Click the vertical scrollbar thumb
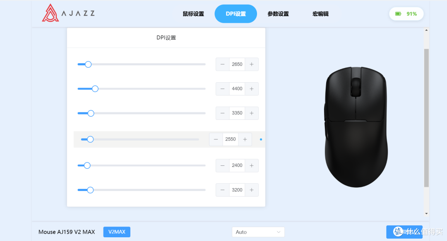 pos(426,118)
